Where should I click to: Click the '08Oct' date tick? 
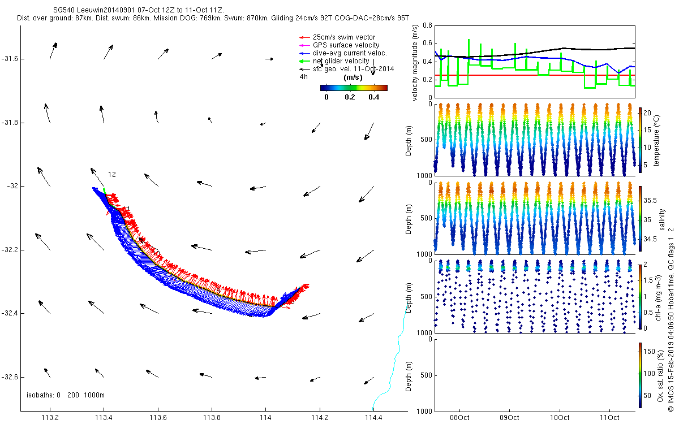[x=459, y=418]
